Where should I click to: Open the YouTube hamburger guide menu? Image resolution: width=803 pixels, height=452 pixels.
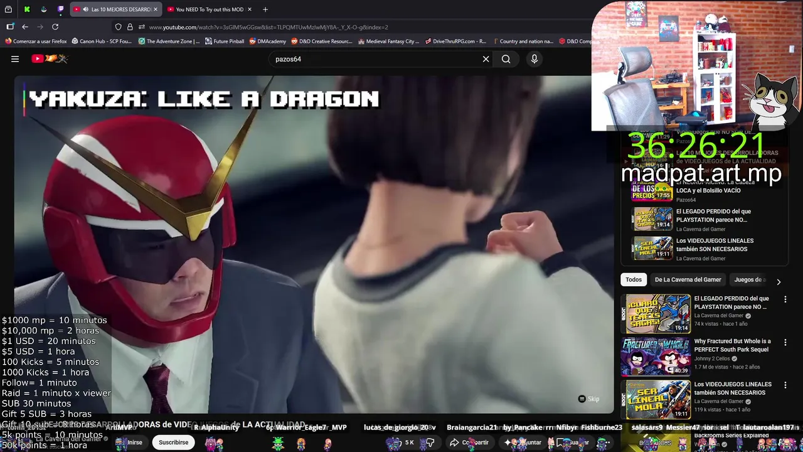click(x=15, y=59)
